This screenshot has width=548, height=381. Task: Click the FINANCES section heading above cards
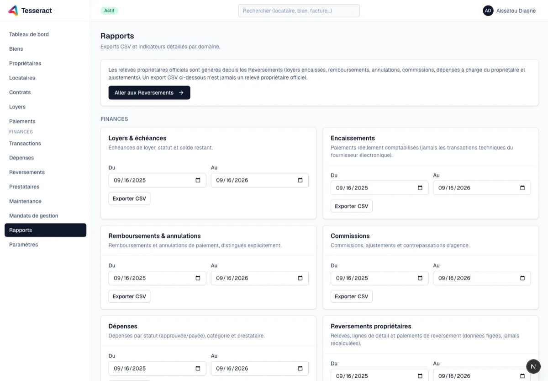(114, 119)
